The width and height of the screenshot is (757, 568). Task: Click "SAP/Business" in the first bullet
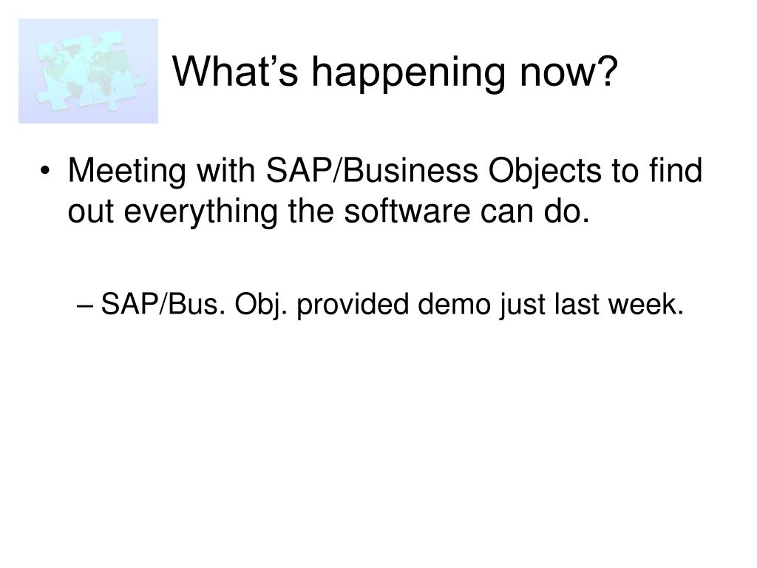pyautogui.click(x=373, y=170)
